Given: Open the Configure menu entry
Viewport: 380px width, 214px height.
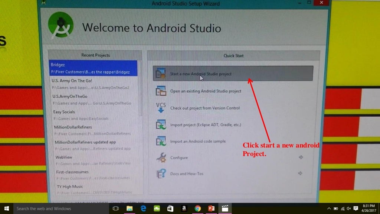Looking at the screenshot, I should (179, 158).
